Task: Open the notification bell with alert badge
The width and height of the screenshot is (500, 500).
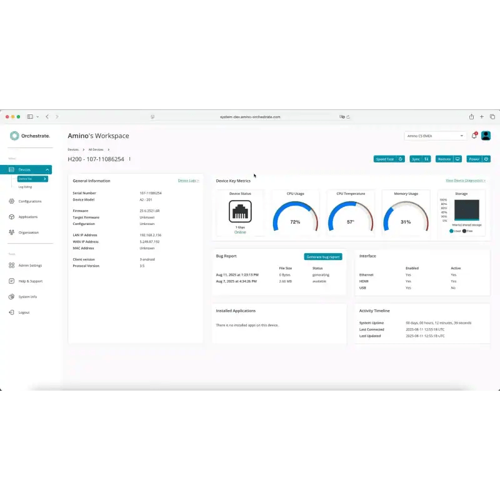Action: (473, 136)
